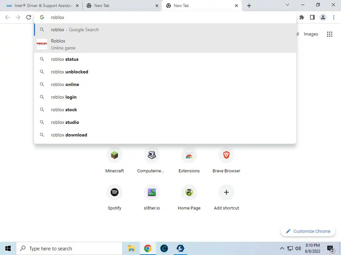The image size is (341, 255).
Task: Open the Spotify shortcut
Action: tap(115, 198)
